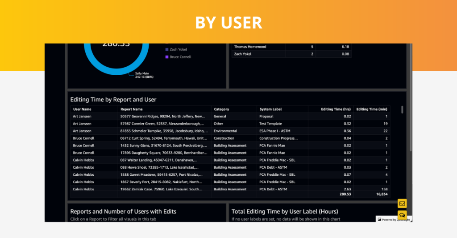Viewport: 457px width, 238px height.
Task: Click 087 Walter Landing report name
Action: click(159, 160)
